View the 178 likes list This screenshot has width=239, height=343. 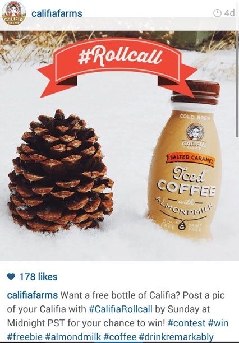(39, 277)
